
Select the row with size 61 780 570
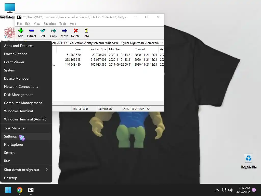click(108, 55)
